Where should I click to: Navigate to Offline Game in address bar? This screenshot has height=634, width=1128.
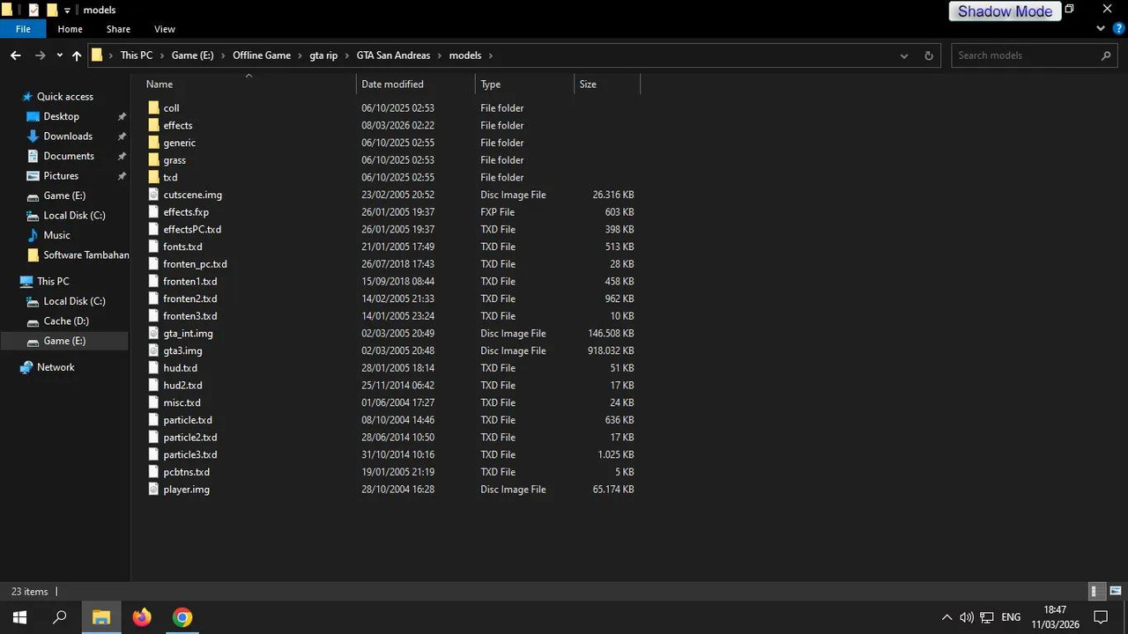coord(262,55)
